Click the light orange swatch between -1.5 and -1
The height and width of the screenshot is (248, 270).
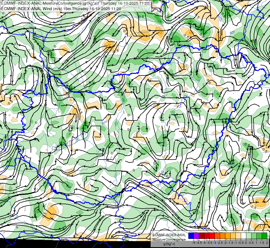[x=233, y=236]
